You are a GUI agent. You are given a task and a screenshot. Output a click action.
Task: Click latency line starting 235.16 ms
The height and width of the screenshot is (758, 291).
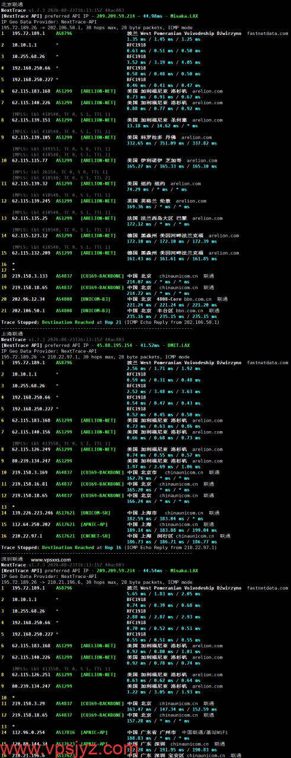click(x=171, y=316)
